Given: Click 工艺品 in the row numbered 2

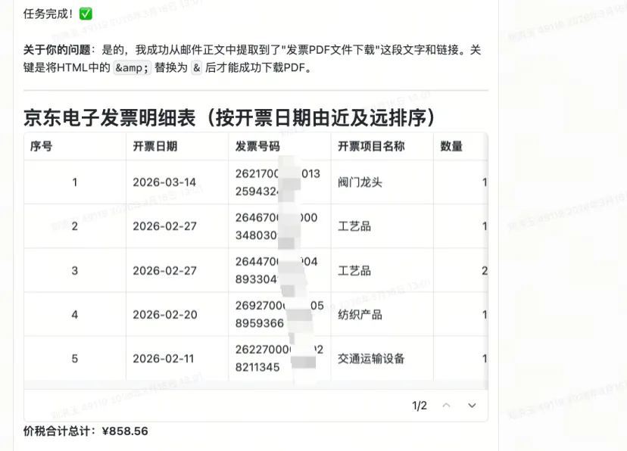Looking at the screenshot, I should click(x=354, y=226).
